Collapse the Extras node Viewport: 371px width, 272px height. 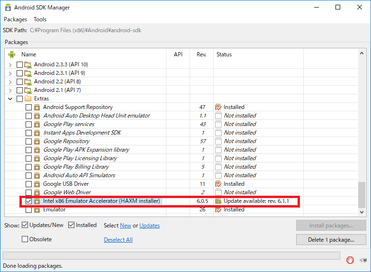(10, 99)
